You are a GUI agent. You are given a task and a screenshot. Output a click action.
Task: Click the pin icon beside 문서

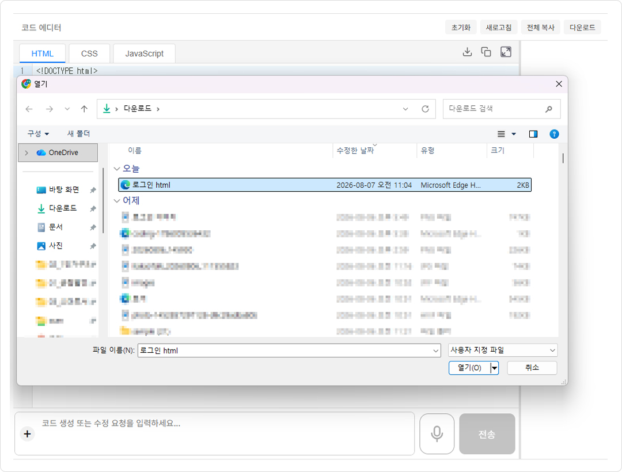tap(93, 227)
